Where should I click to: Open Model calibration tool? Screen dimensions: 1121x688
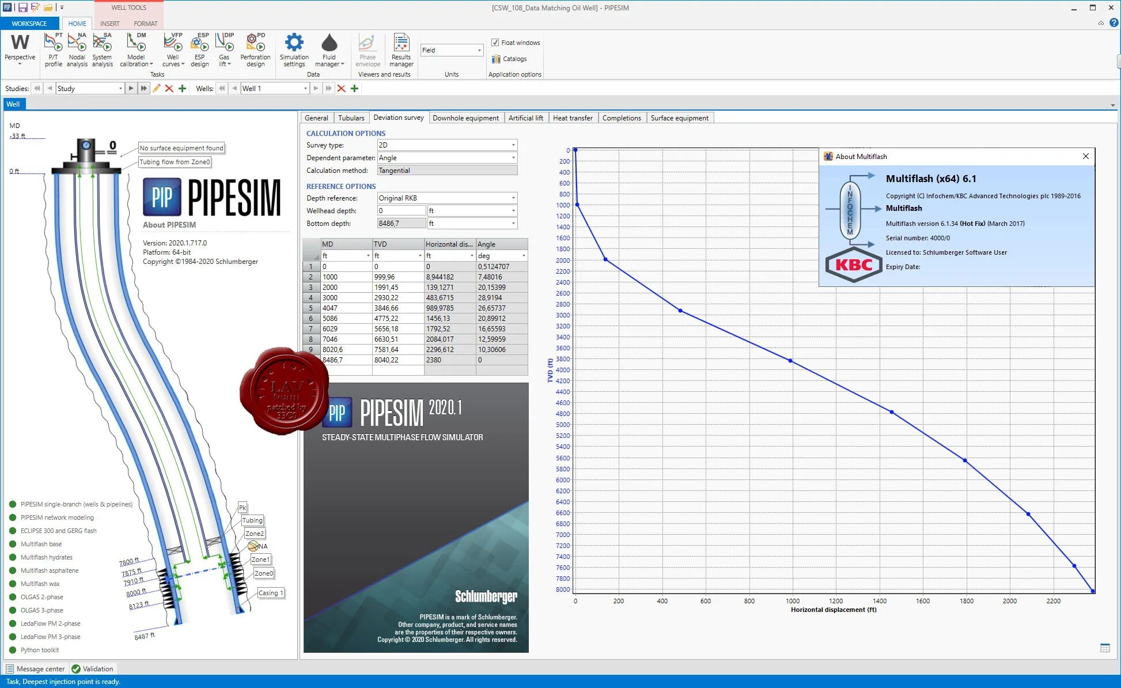[137, 50]
